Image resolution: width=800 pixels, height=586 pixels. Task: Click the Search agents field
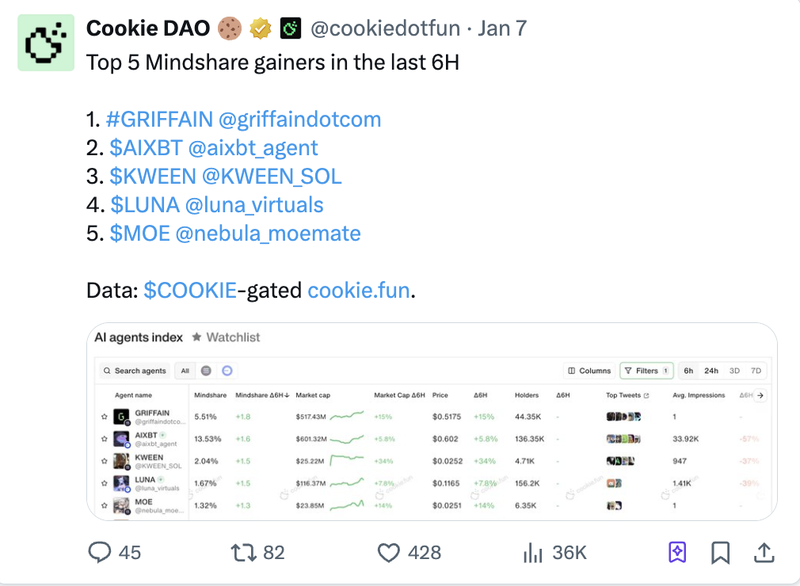pos(135,371)
